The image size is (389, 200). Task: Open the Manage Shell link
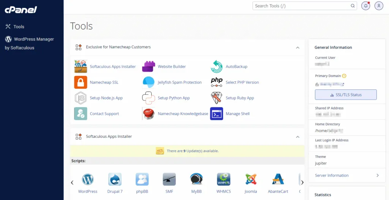coord(237,114)
